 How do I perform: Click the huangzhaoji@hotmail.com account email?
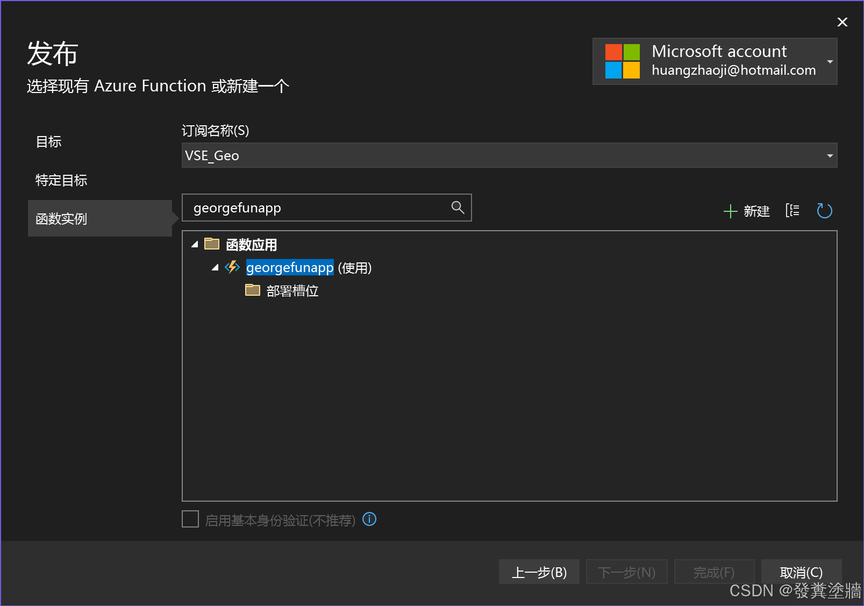[x=733, y=70]
